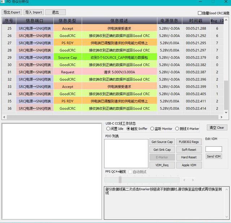Select row 25 Accept cell
This screenshot has height=223, width=231.
(x=67, y=29)
